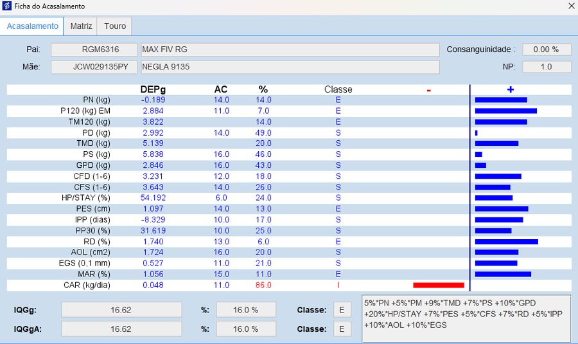The width and height of the screenshot is (578, 344).
Task: Switch to the Matriz tab
Action: 81,26
